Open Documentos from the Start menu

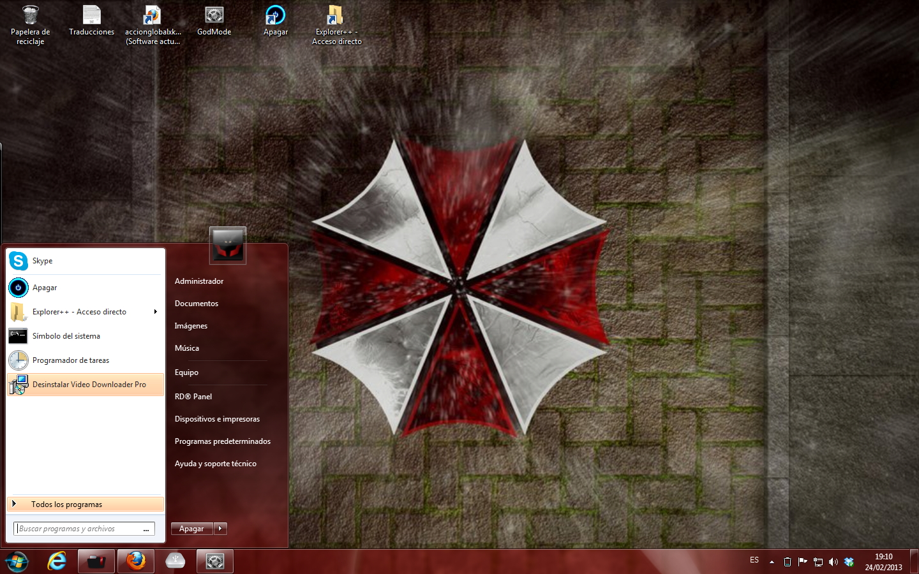(196, 304)
